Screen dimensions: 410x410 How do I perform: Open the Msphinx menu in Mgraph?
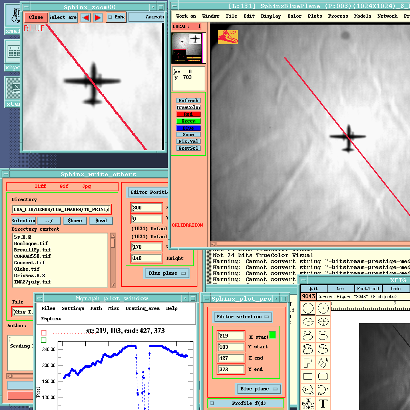pos(51,319)
